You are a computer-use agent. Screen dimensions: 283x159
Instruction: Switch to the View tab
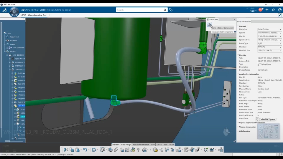pyautogui.click(x=153, y=145)
